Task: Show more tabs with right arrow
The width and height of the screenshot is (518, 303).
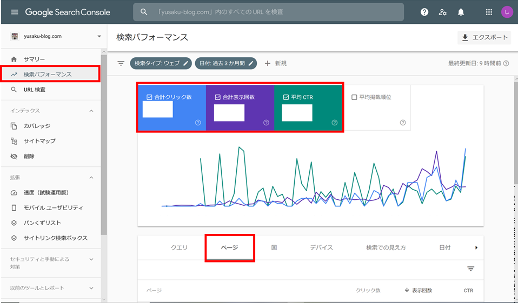Action: point(476,247)
